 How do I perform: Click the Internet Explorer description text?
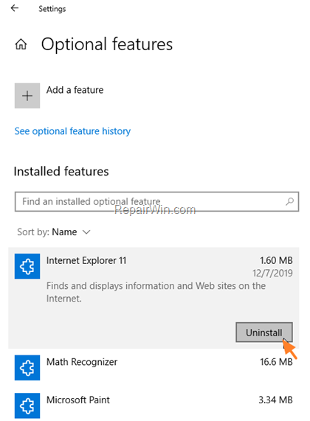pyautogui.click(x=156, y=292)
